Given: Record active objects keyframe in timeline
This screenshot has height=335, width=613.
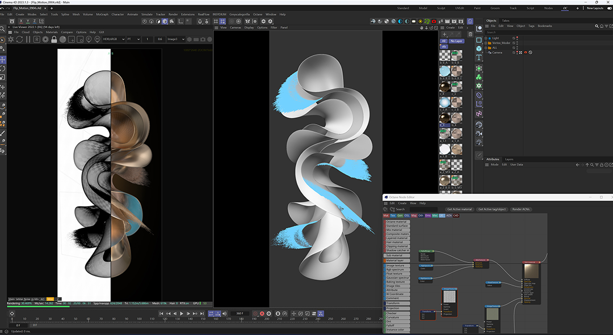Looking at the screenshot, I should point(255,313).
